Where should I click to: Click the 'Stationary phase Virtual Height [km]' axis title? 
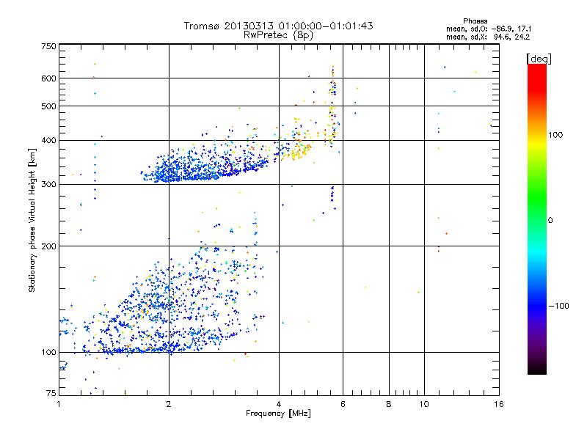[x=32, y=220]
